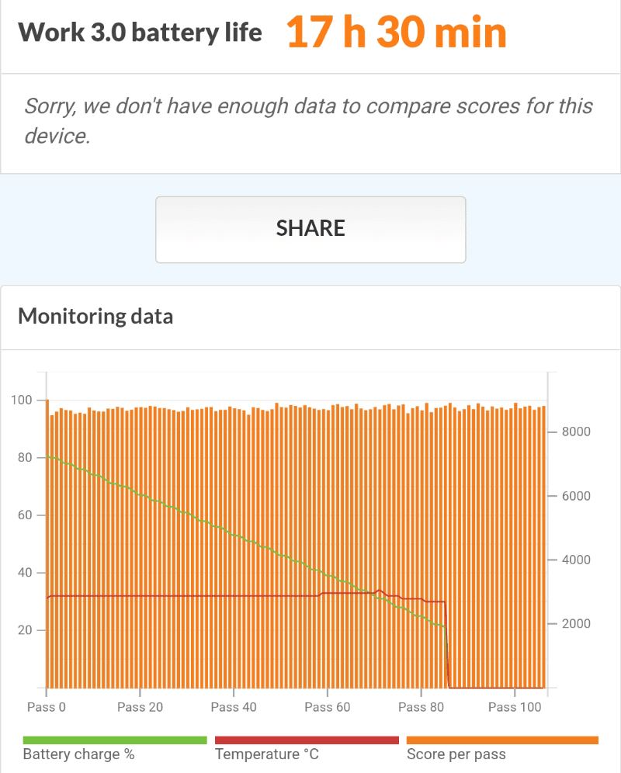Click the Pass 60 axis marker

(x=328, y=707)
